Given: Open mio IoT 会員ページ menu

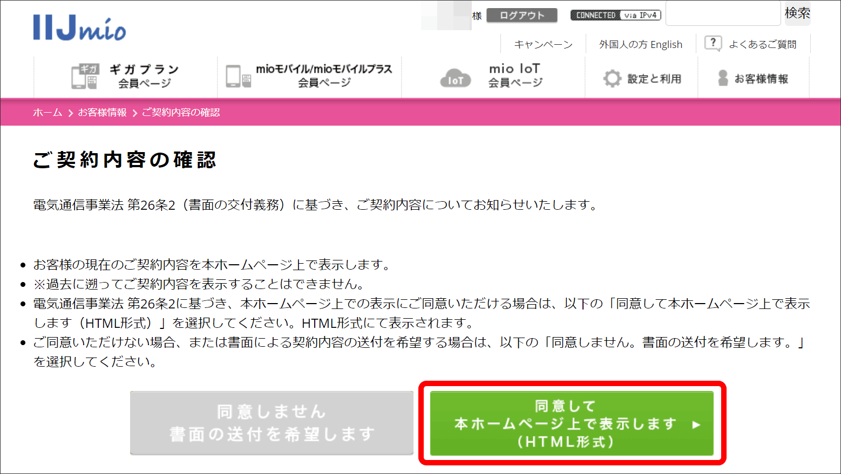Looking at the screenshot, I should click(515, 75).
